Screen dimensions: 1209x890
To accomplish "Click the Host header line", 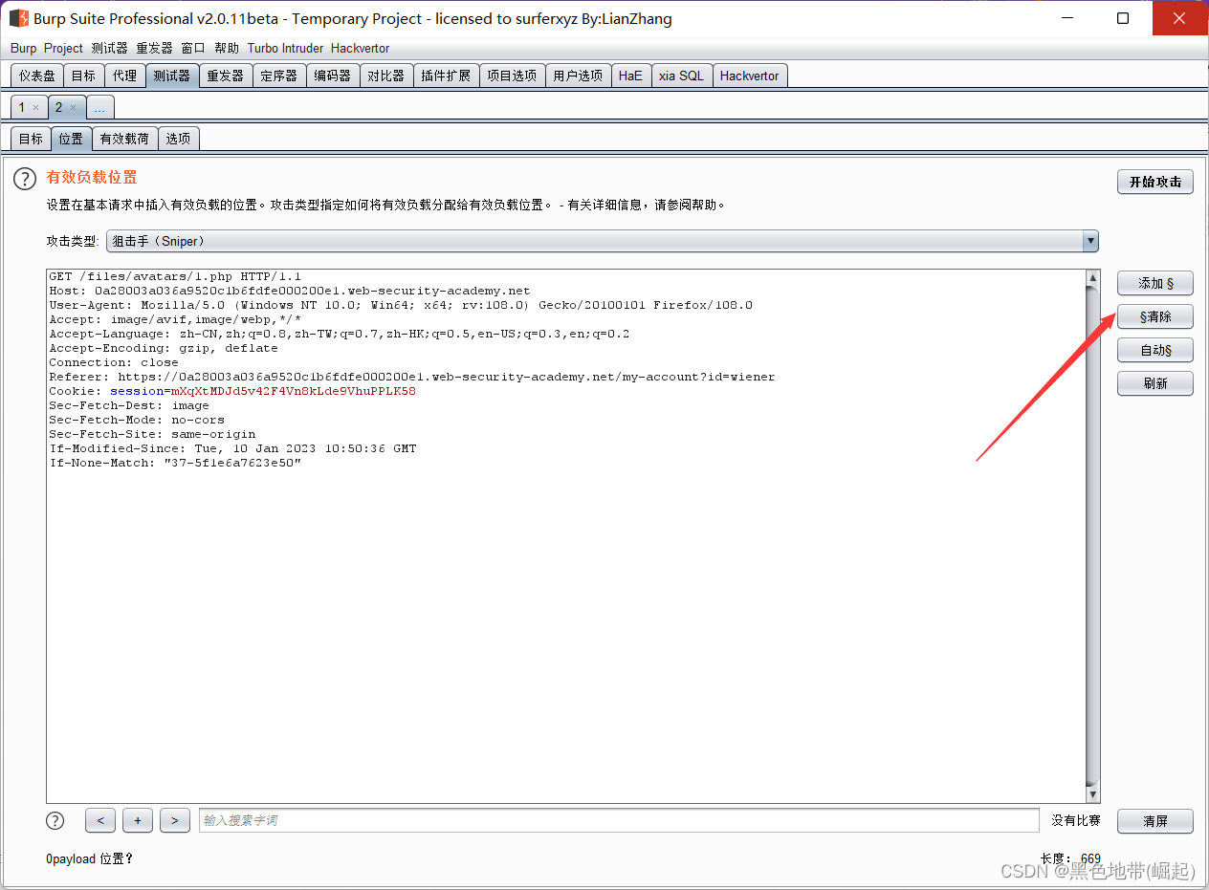I will [x=289, y=291].
